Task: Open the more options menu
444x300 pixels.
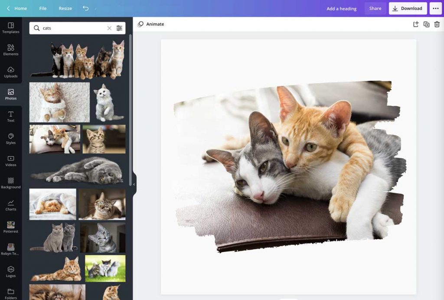Action: click(x=437, y=8)
